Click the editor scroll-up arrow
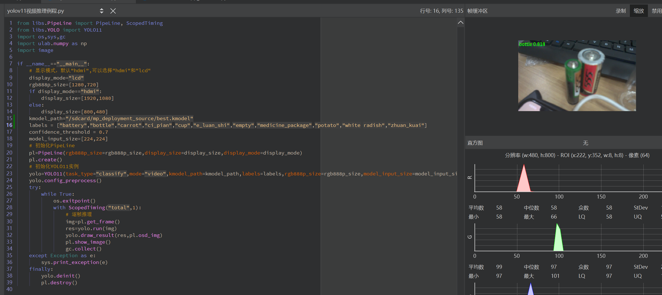This screenshot has height=295, width=662. [x=460, y=23]
